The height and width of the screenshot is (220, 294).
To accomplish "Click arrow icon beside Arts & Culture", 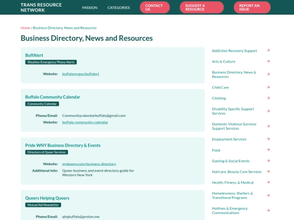I will click(x=268, y=61).
